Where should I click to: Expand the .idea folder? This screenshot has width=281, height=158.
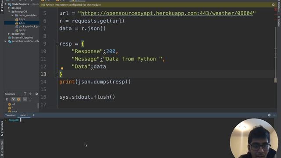9,8
